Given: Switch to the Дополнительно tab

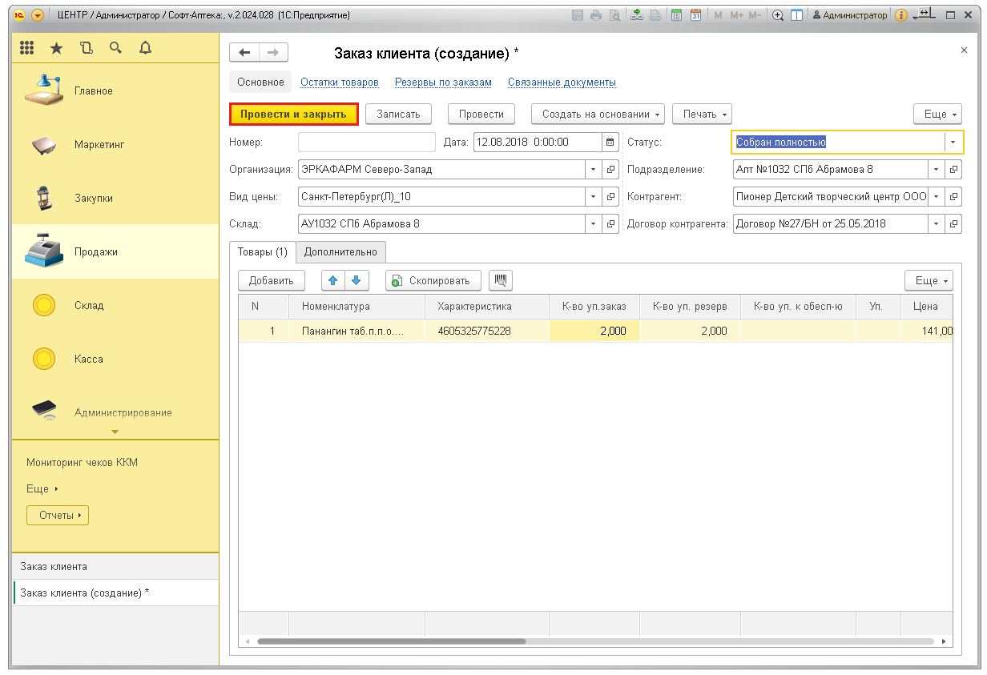Looking at the screenshot, I should coord(340,251).
